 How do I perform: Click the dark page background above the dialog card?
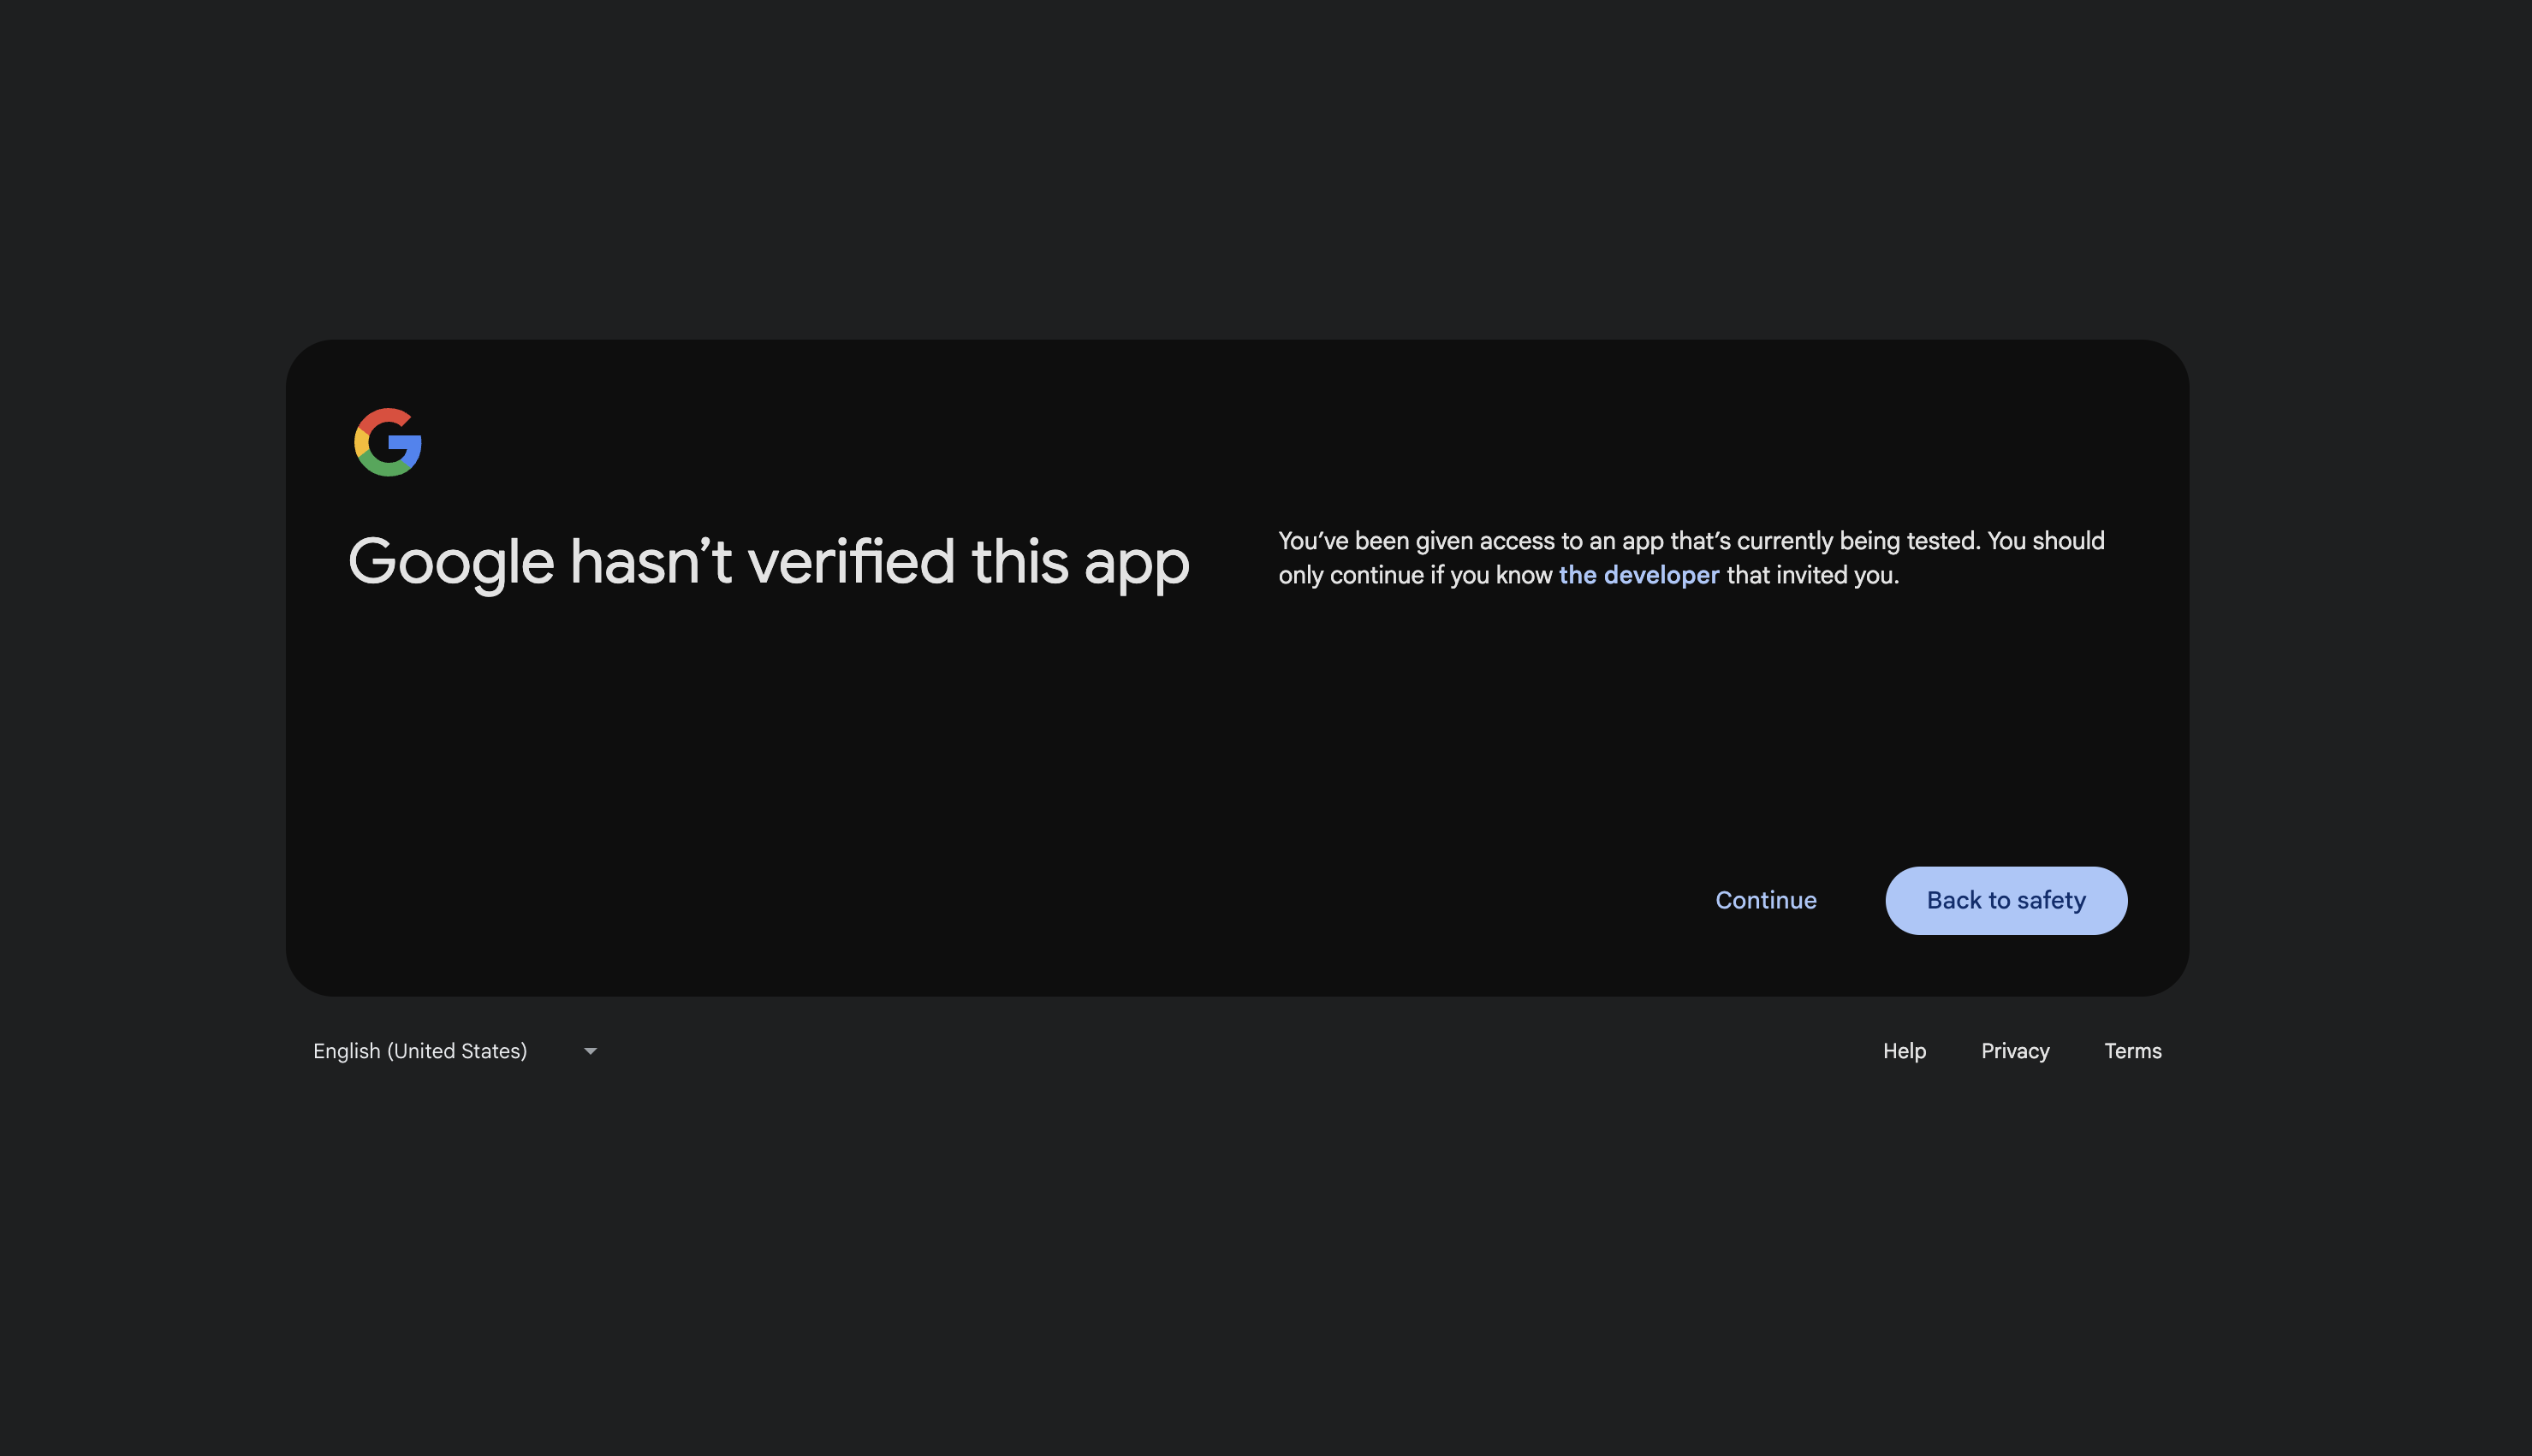tap(1265, 170)
